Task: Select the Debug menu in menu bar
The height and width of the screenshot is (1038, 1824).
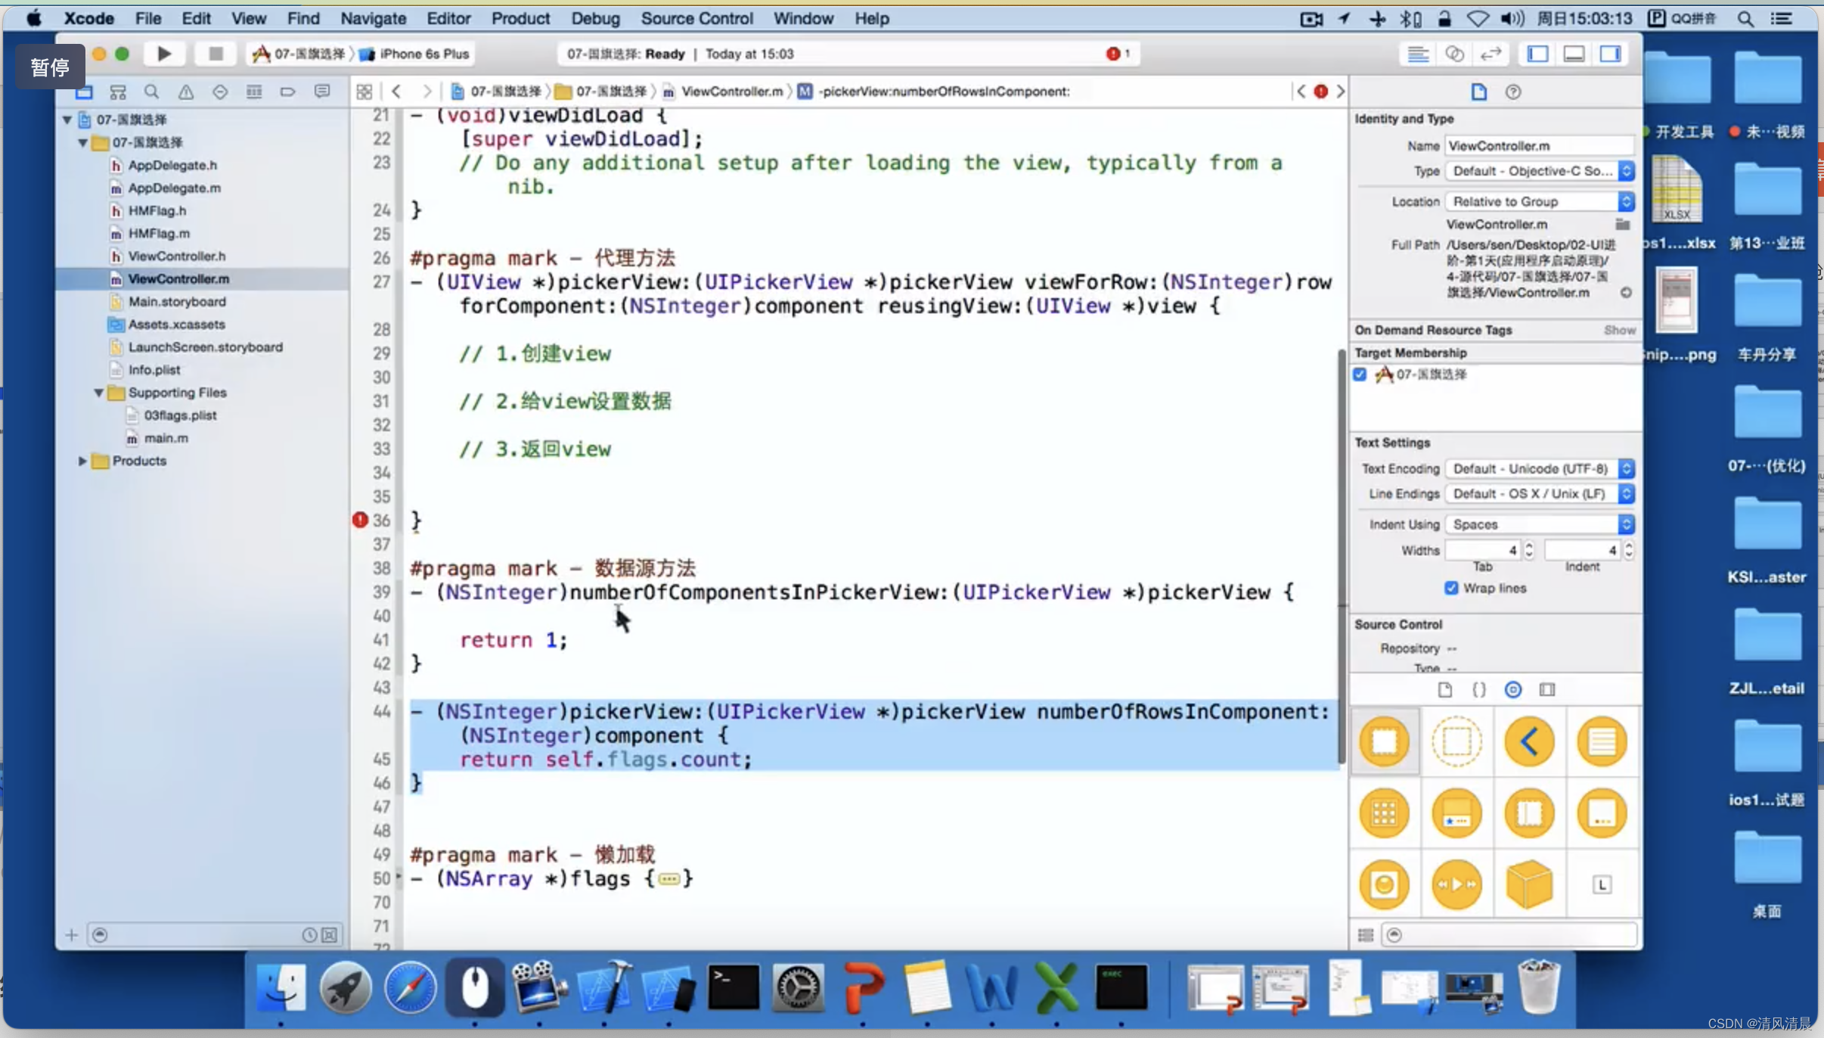Action: [595, 17]
